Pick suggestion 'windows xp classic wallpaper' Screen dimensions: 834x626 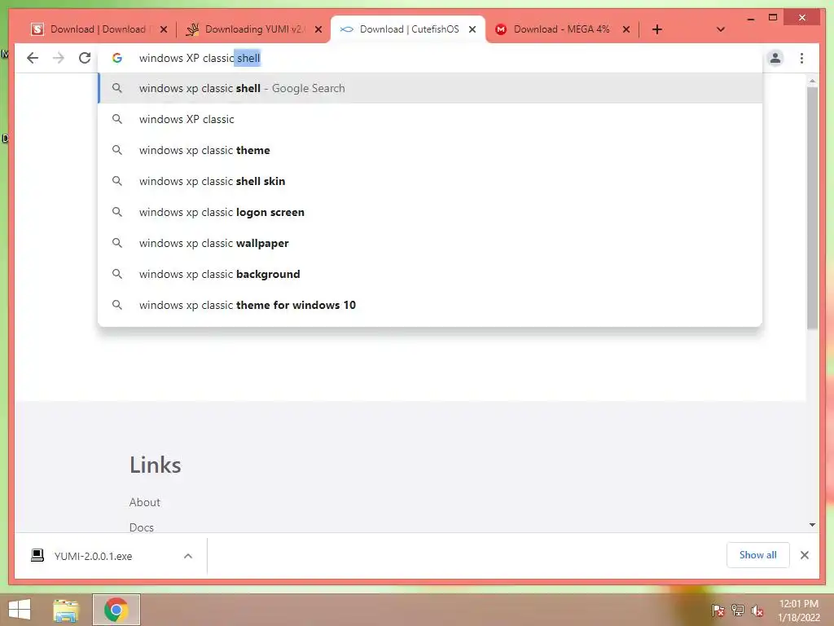pyautogui.click(x=430, y=243)
